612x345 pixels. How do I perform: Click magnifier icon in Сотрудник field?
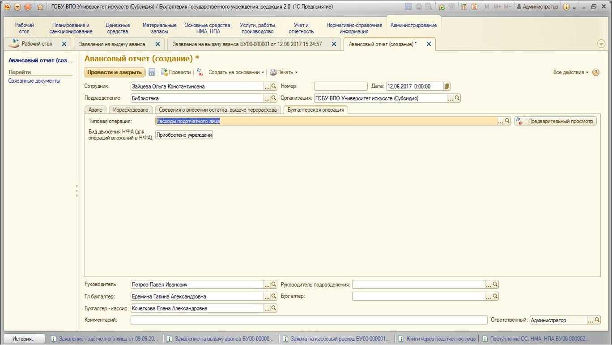click(274, 86)
